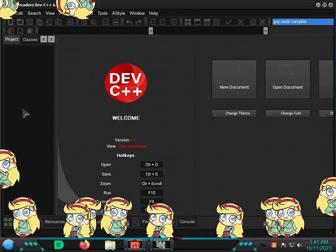
Task: Open File Explorer from the taskbar
Action: point(110,245)
